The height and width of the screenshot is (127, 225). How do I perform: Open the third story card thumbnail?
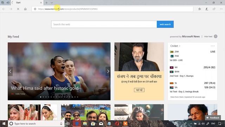(x=139, y=112)
